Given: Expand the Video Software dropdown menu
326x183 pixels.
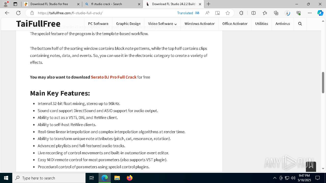Looking at the screenshot, I should [x=162, y=24].
